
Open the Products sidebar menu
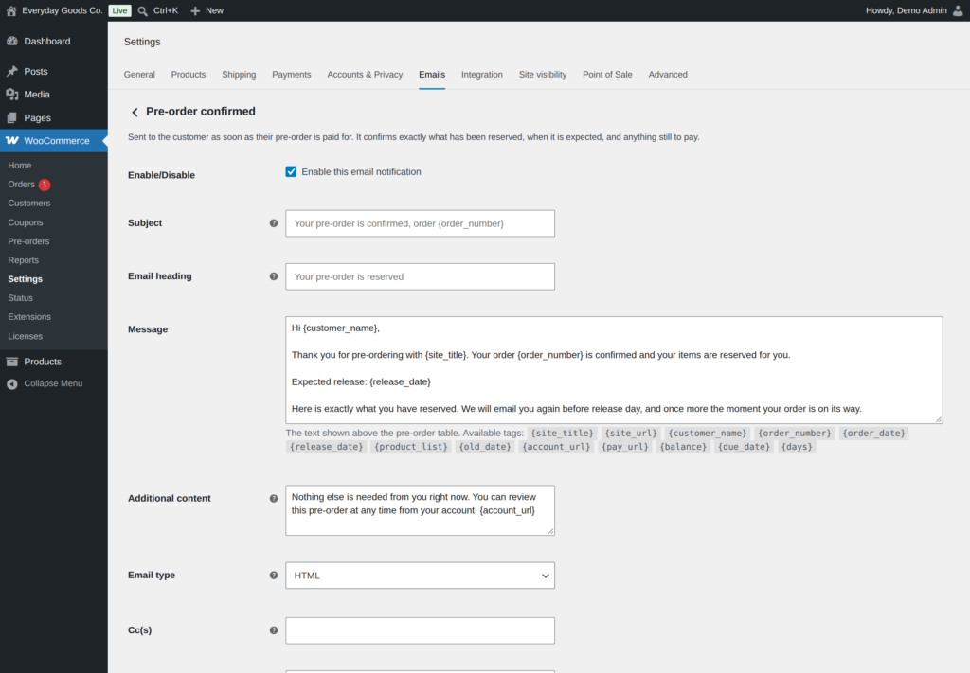54,362
